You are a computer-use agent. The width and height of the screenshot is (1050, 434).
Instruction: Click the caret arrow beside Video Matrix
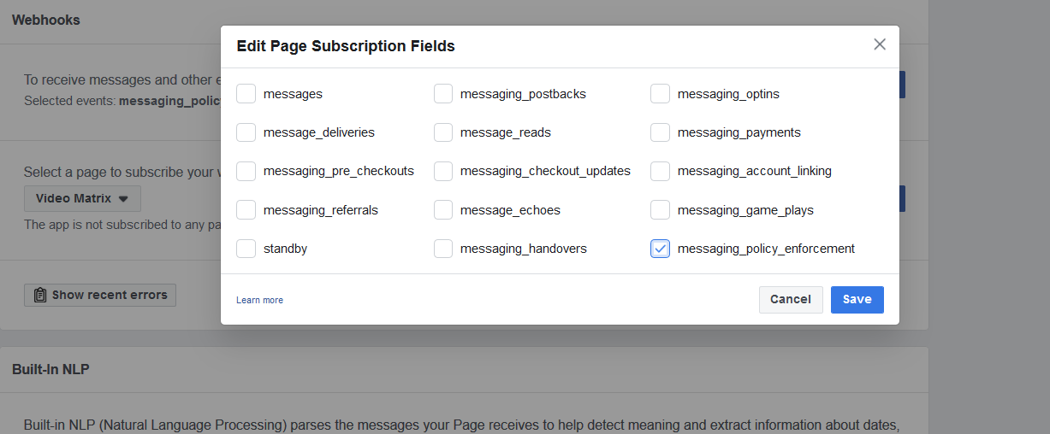point(123,199)
